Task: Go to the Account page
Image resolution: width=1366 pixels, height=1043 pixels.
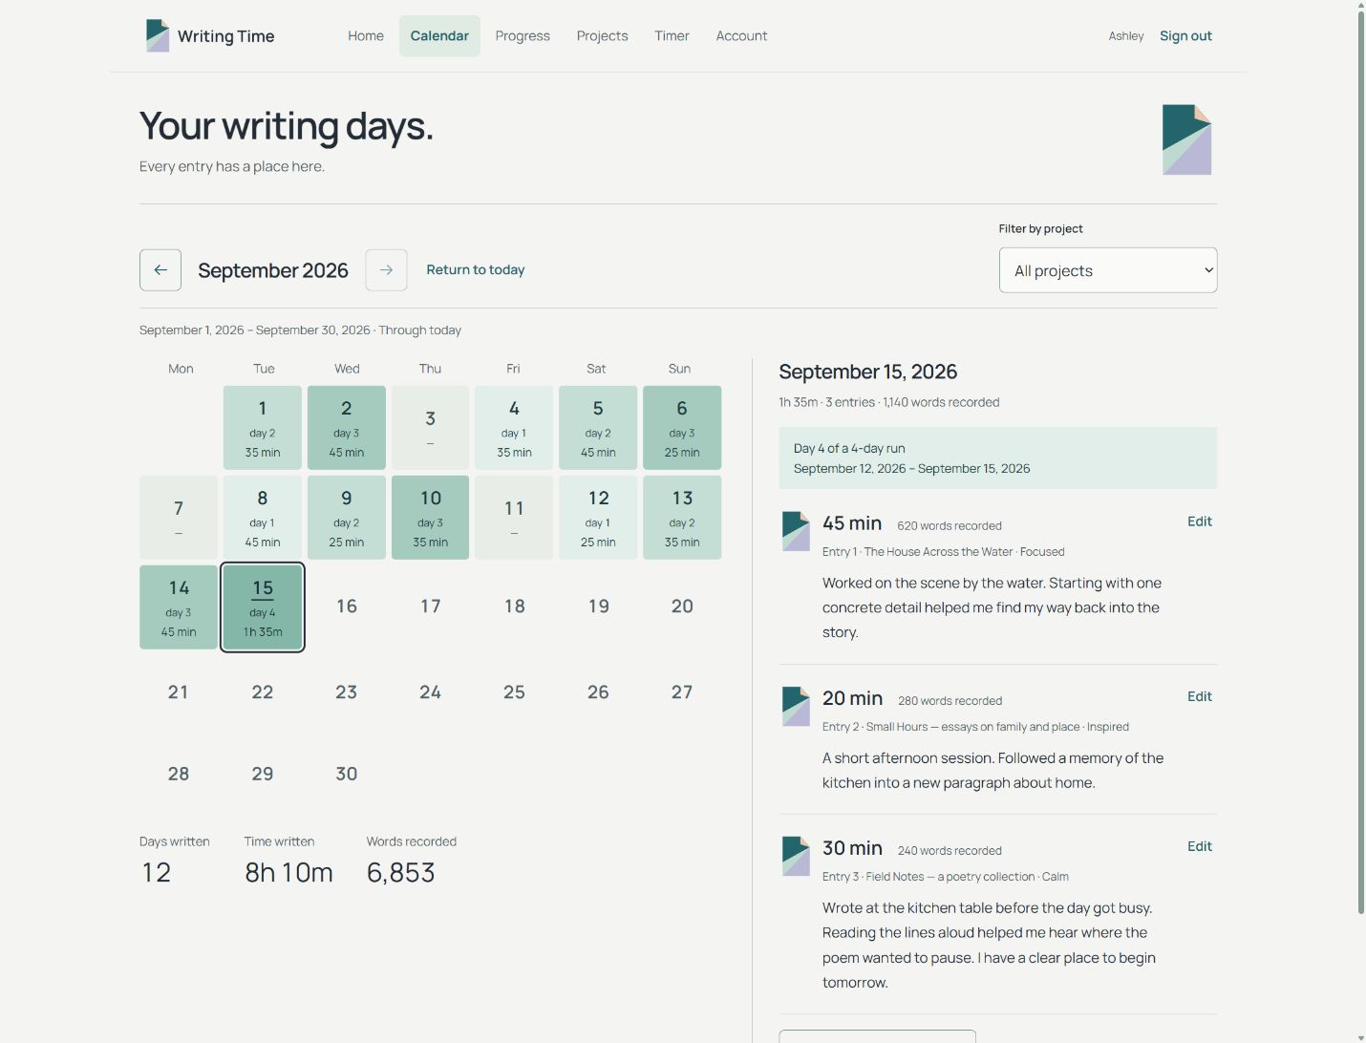Action: (x=741, y=36)
